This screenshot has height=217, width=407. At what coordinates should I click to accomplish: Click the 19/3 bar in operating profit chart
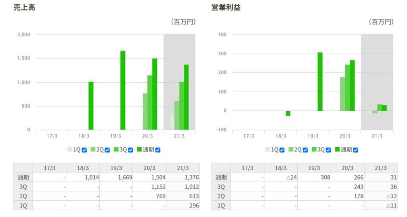320,81
